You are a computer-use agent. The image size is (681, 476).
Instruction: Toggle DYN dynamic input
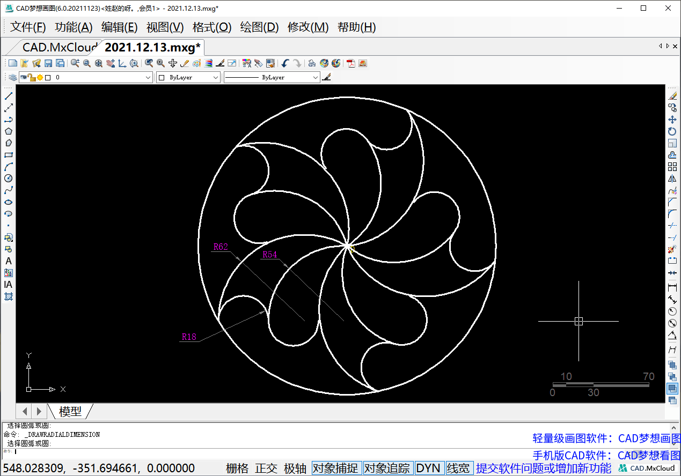(428, 468)
